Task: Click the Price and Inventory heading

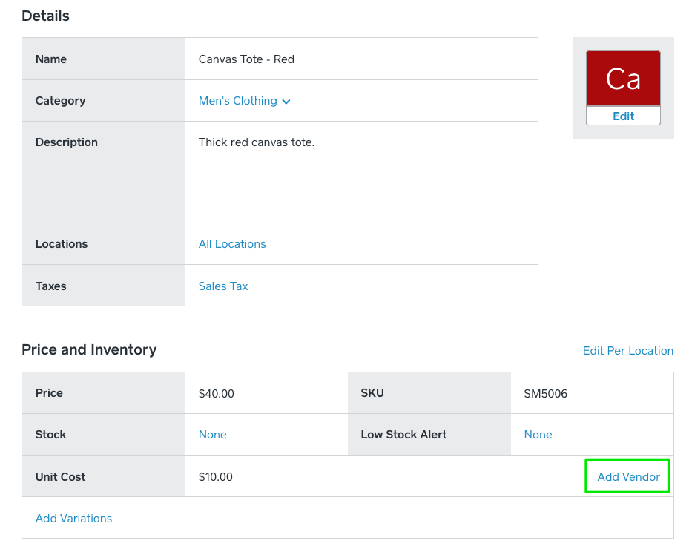Action: (x=89, y=350)
